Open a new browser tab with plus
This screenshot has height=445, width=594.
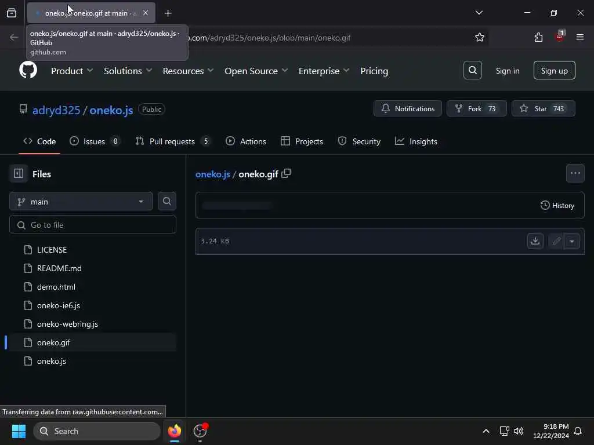[168, 13]
